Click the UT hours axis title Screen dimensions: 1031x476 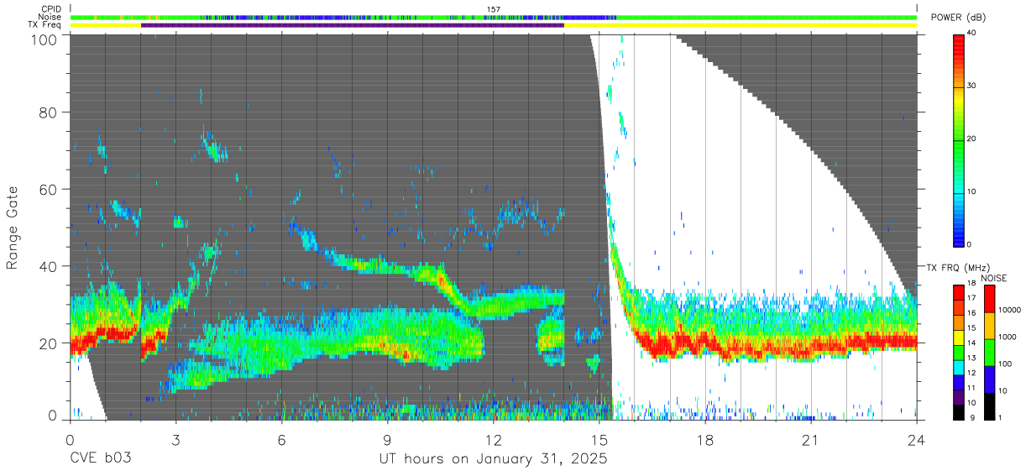(492, 459)
